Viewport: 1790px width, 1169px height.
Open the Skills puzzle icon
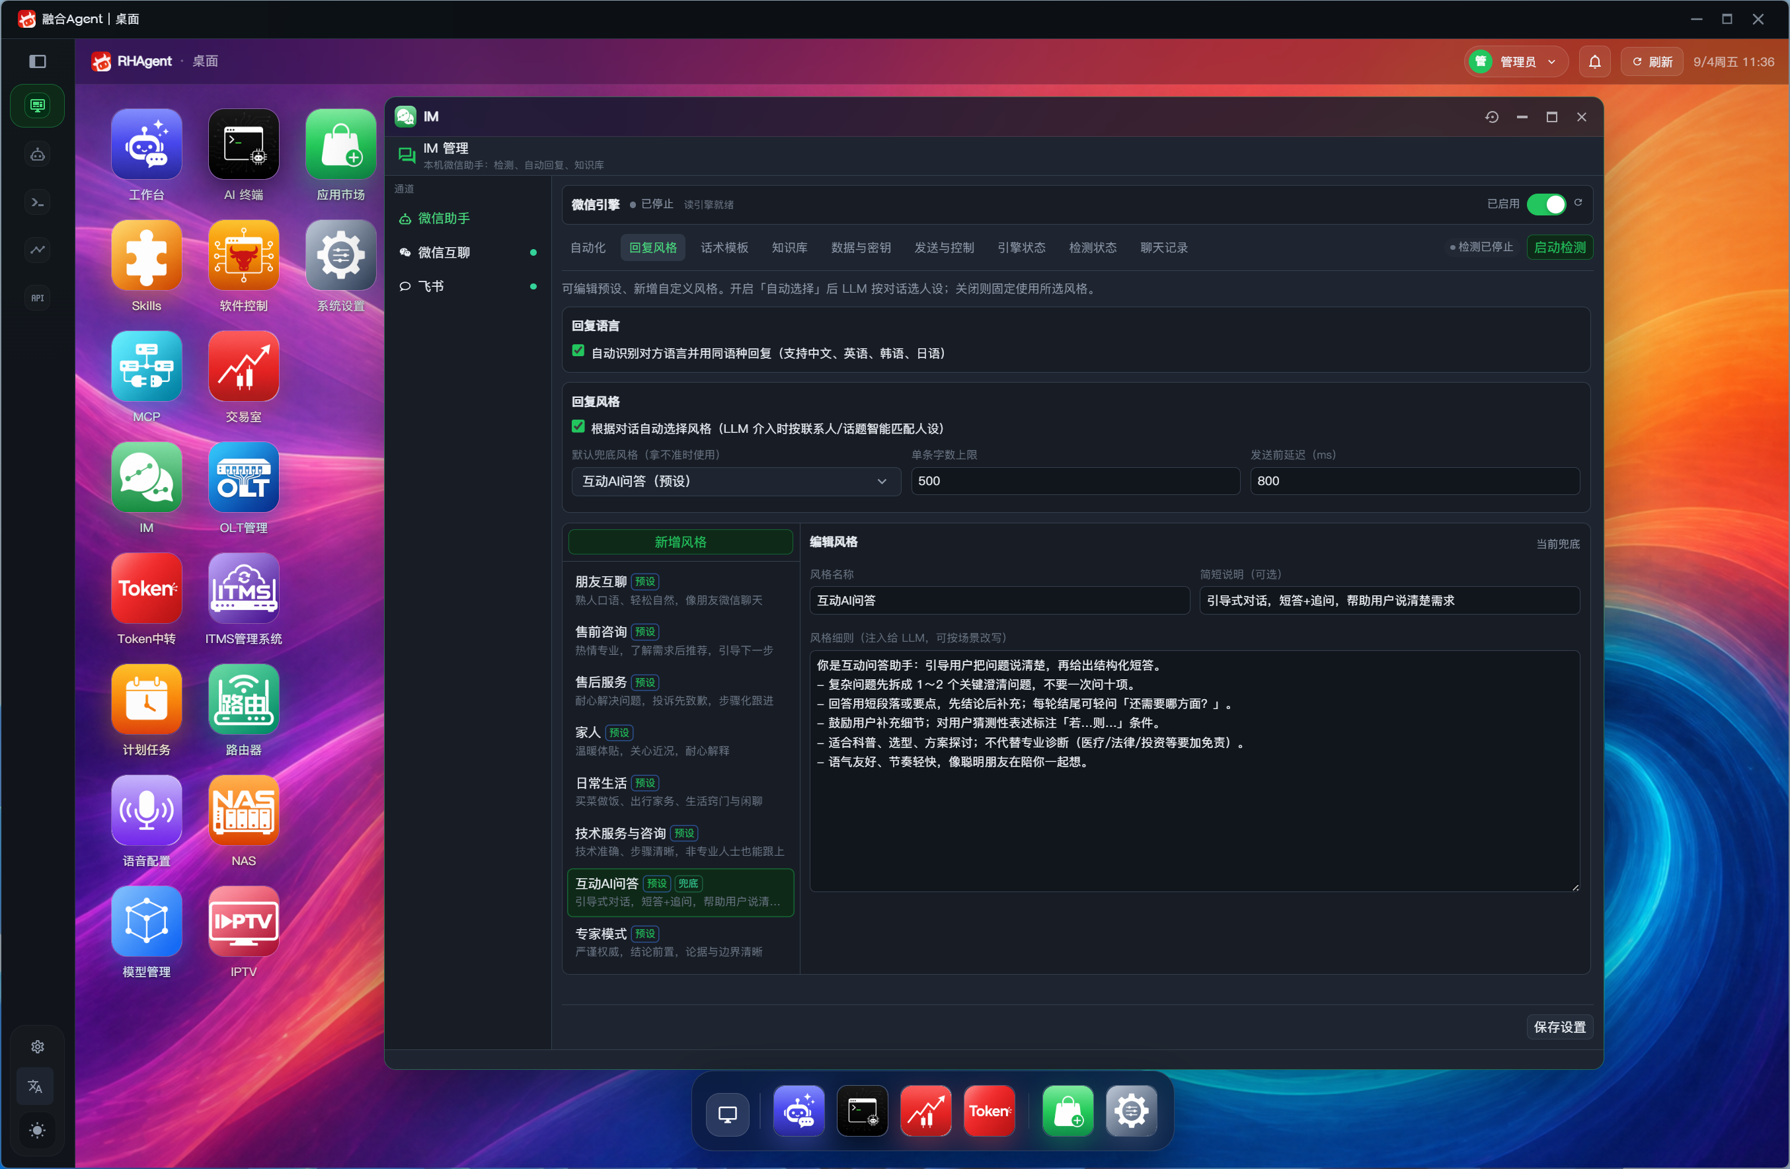point(146,256)
